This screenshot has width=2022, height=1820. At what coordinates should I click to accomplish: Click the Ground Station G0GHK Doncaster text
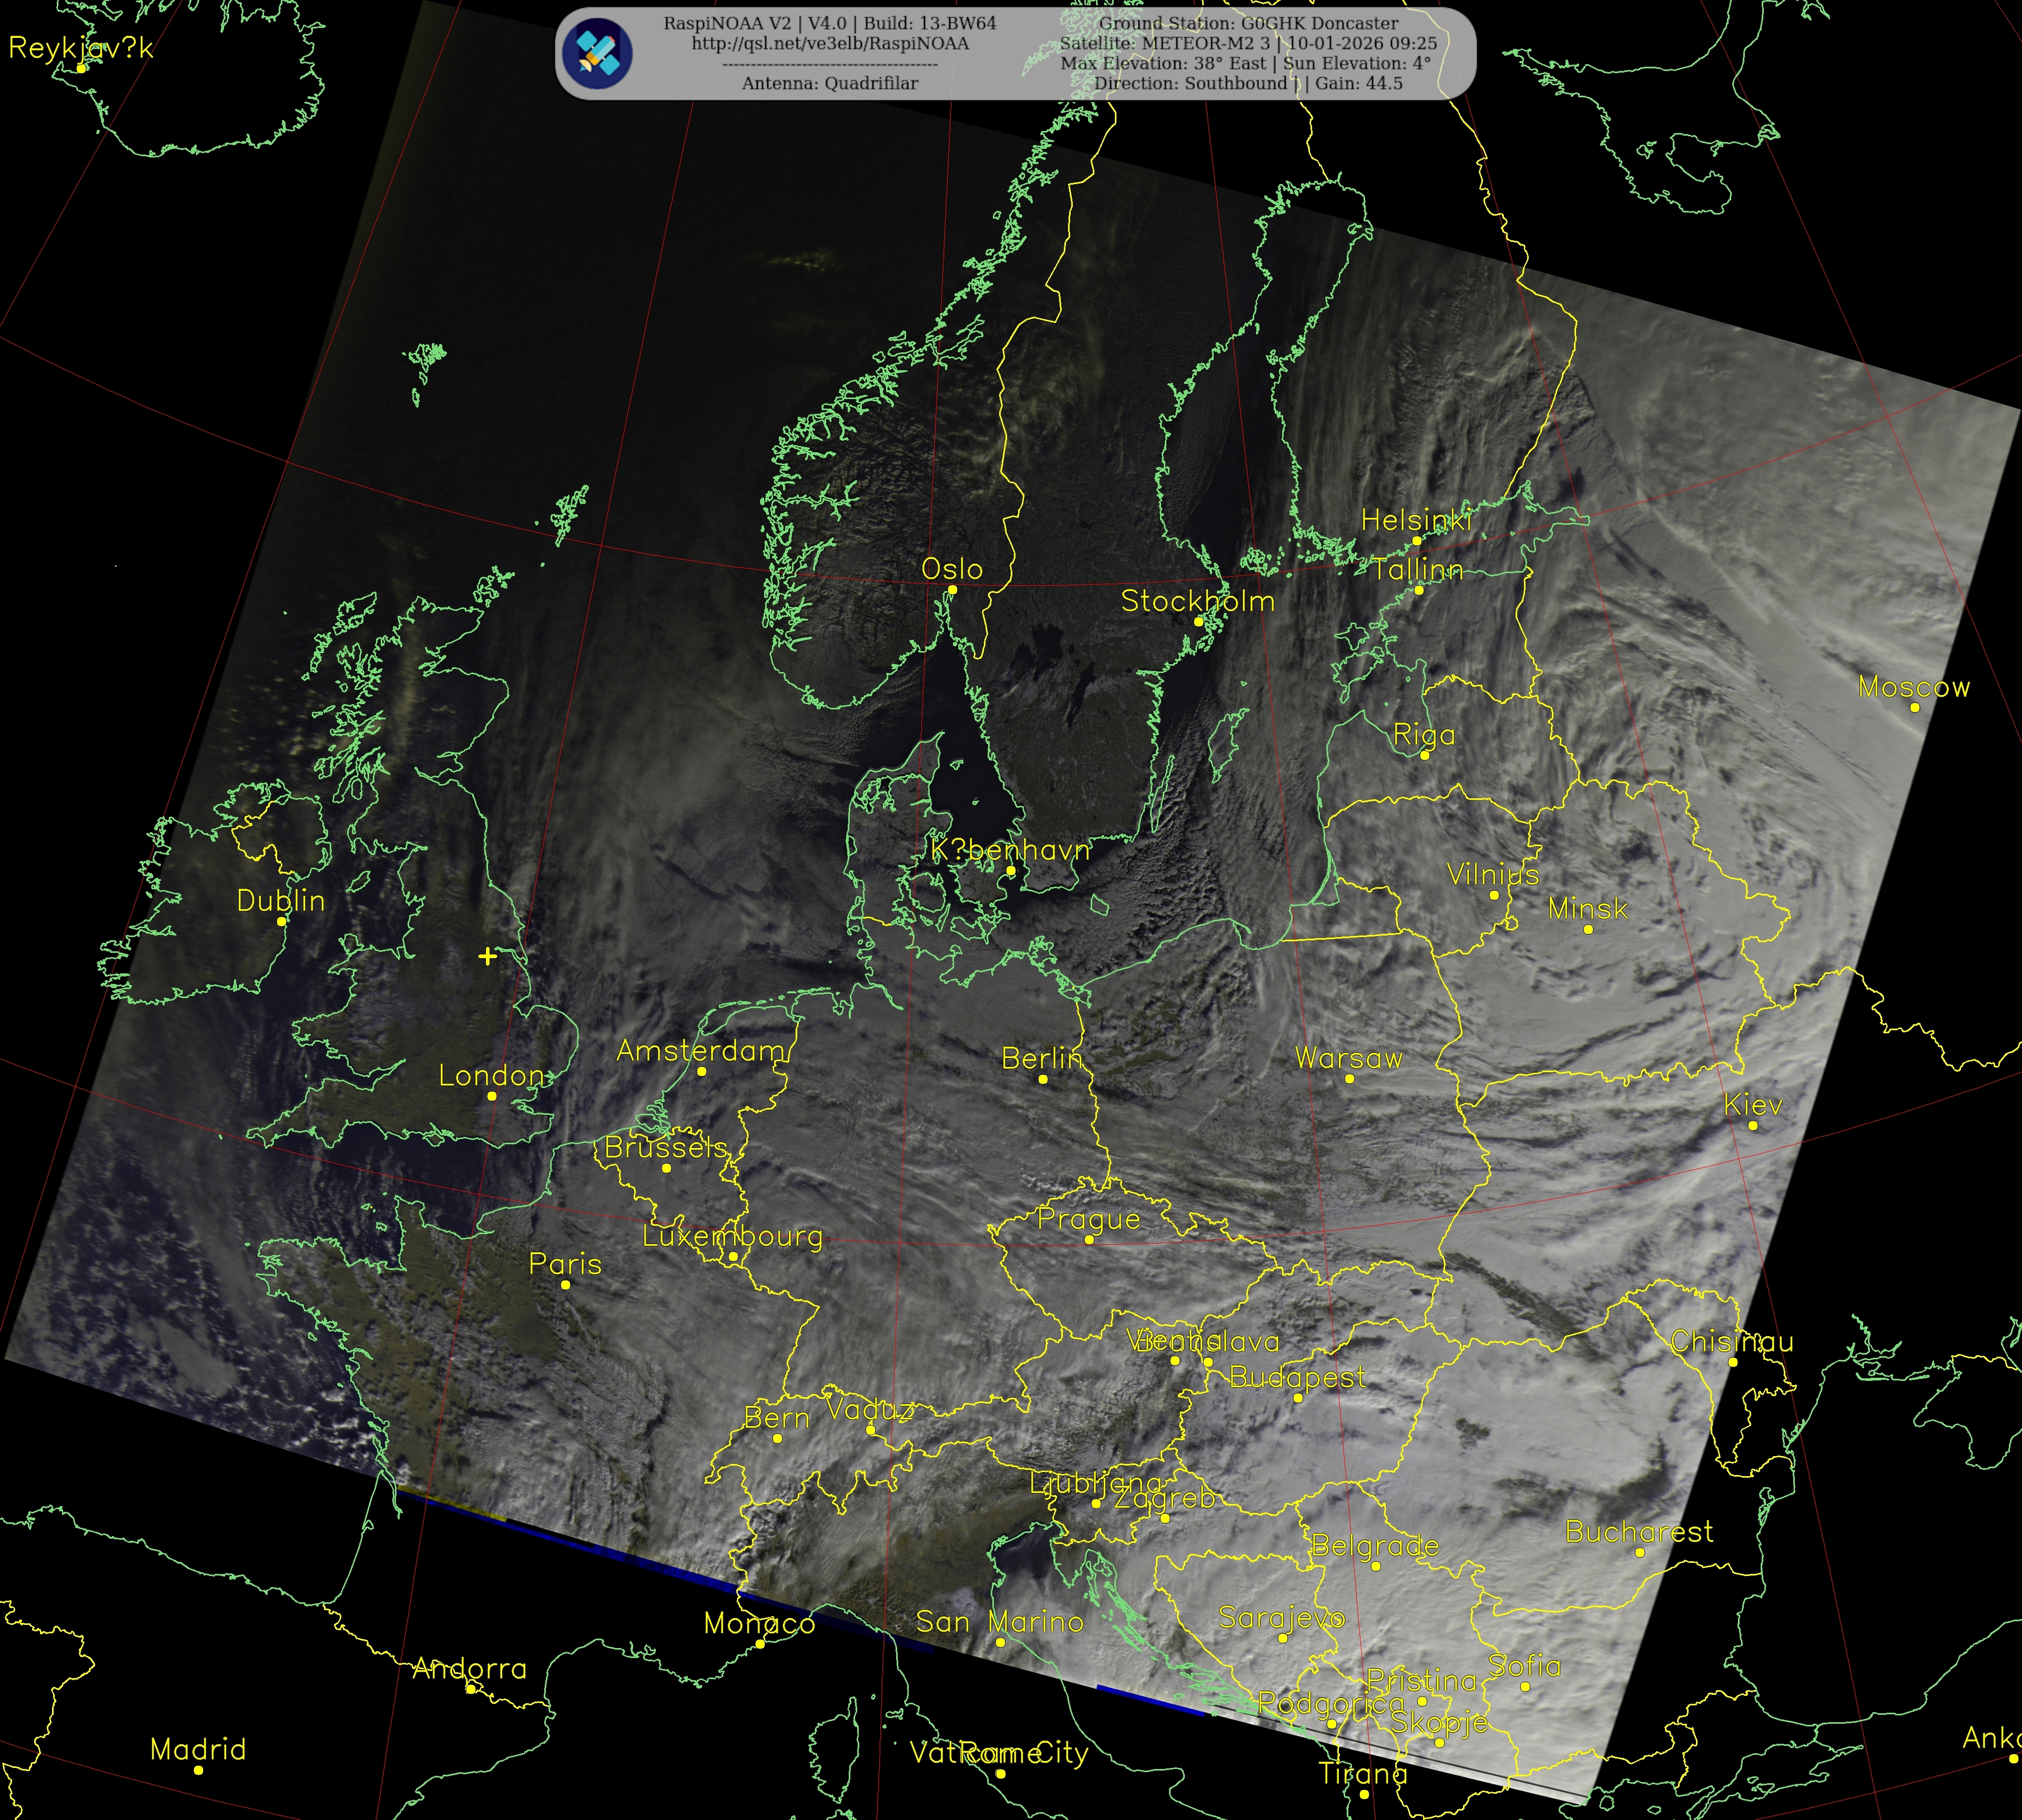coord(1248,23)
